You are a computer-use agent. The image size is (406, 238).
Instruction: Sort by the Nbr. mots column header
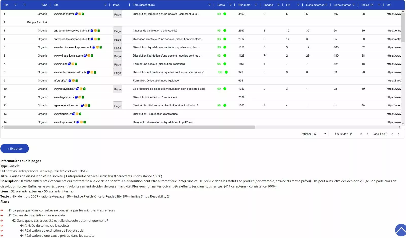[244, 5]
